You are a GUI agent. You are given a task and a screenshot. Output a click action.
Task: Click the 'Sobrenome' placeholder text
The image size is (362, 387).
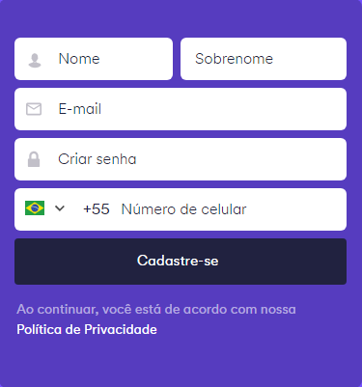(234, 59)
